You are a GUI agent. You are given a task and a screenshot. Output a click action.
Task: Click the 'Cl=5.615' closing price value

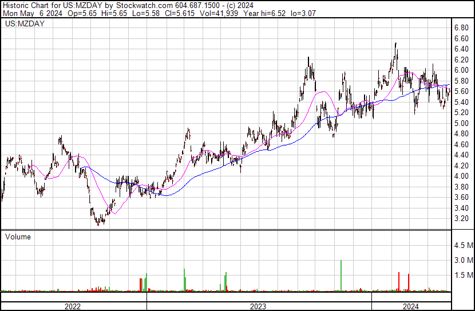(180, 13)
